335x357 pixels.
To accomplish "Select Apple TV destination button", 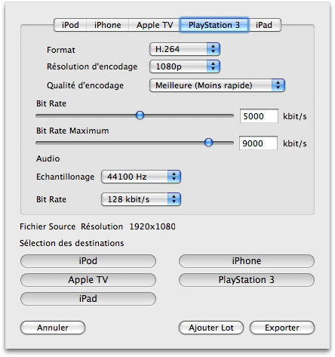I will pyautogui.click(x=88, y=280).
